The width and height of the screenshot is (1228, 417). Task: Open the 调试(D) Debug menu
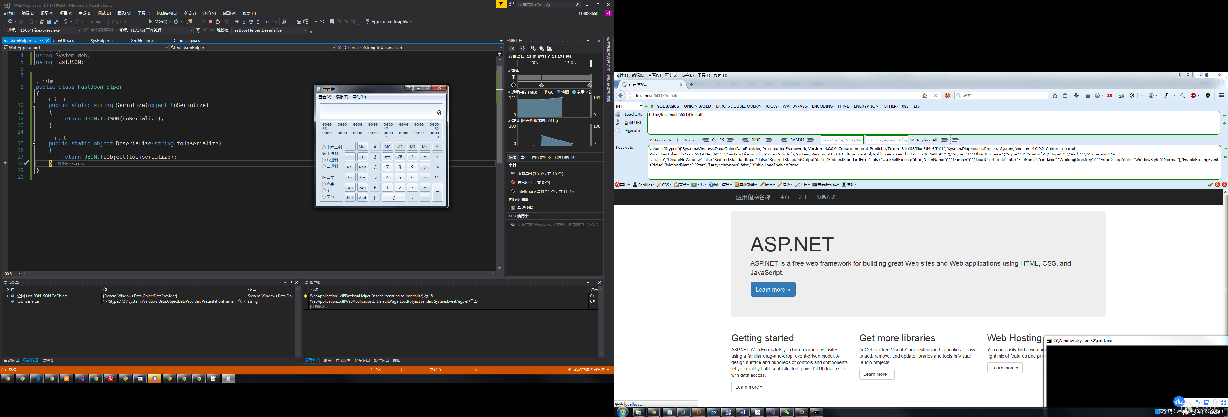pos(104,13)
